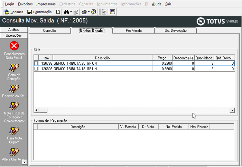
Task: Select the Dados Gerais tab
Action: point(91,31)
